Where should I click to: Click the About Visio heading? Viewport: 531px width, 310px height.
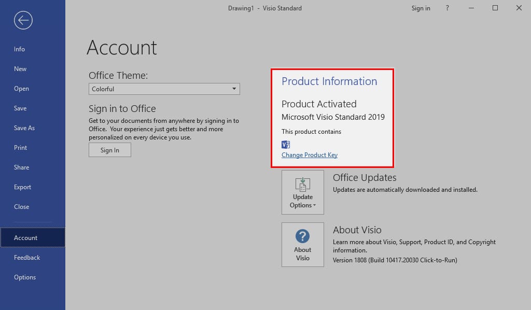357,230
